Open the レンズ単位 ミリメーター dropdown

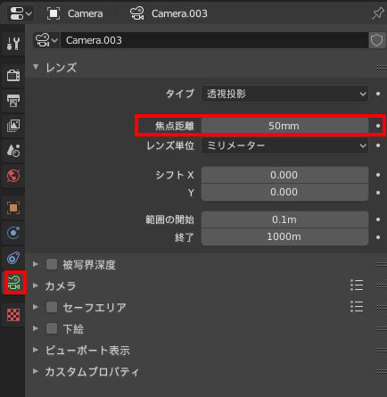(x=284, y=145)
